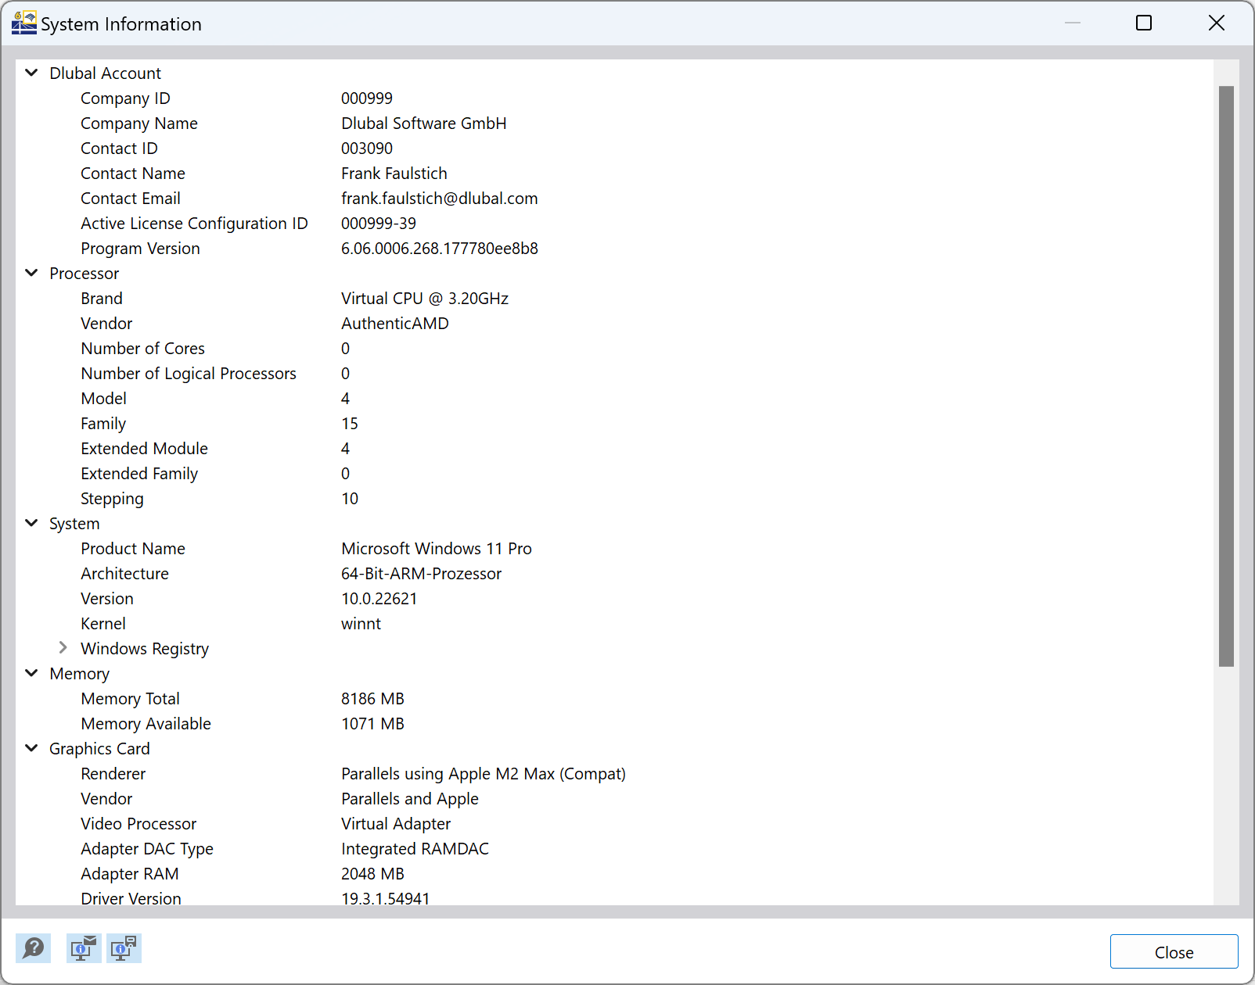
Task: Click the license value 000999-39
Action: coord(379,223)
